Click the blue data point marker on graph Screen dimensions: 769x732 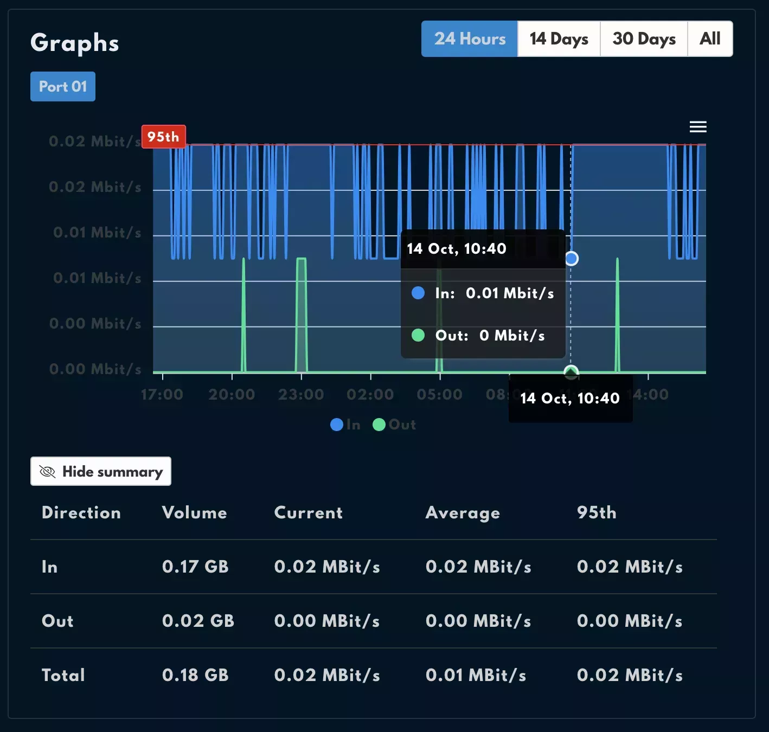tap(571, 259)
